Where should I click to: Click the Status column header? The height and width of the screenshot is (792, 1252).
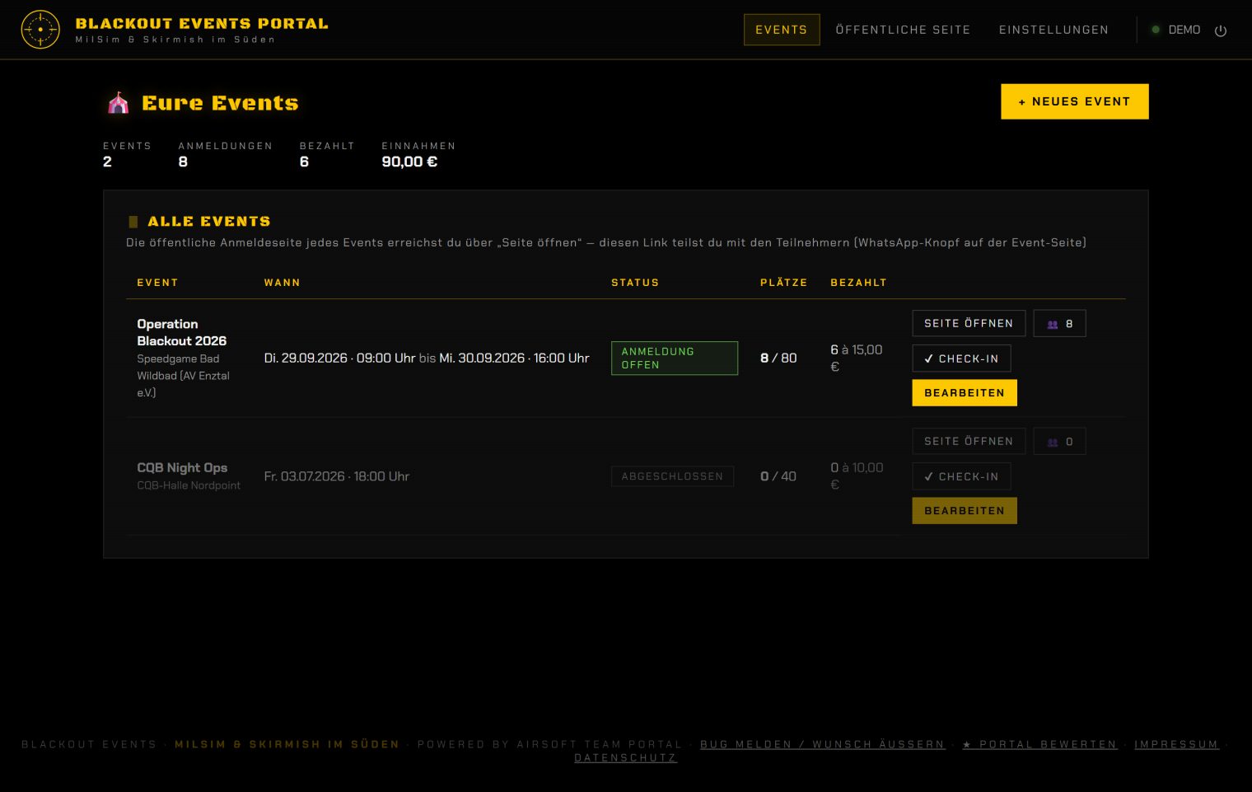coord(635,283)
